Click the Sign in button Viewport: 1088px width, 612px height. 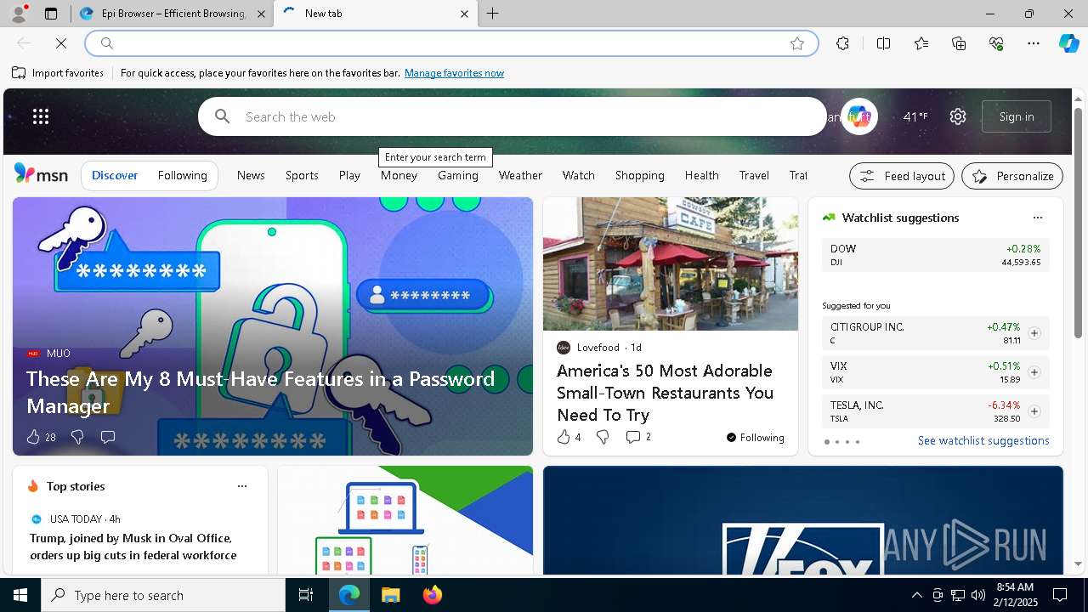pos(1017,116)
